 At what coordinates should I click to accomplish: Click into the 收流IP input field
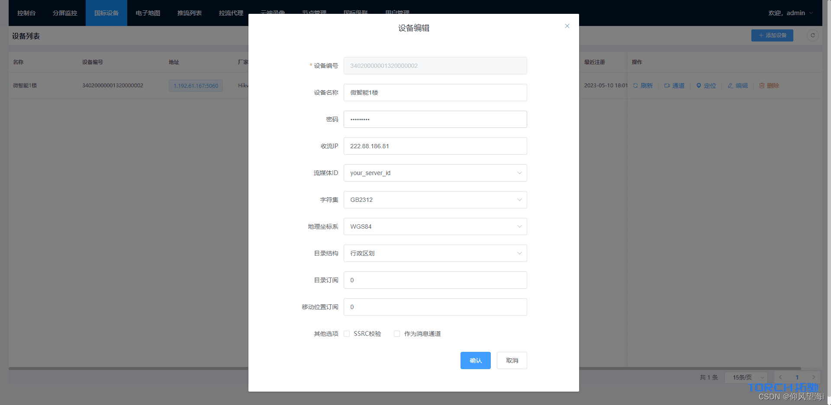pyautogui.click(x=435, y=146)
